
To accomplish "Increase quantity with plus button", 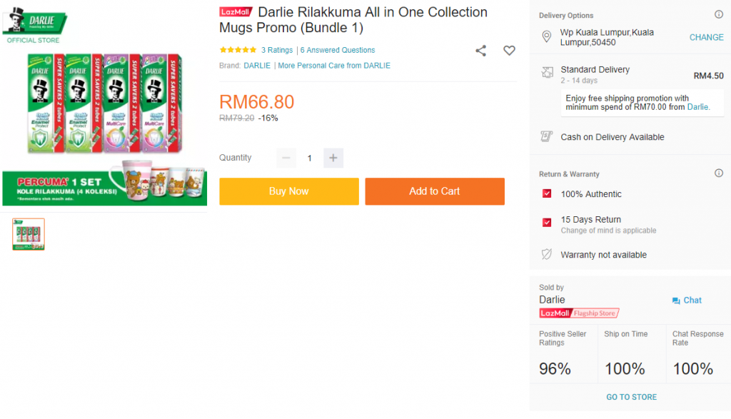I will click(333, 158).
